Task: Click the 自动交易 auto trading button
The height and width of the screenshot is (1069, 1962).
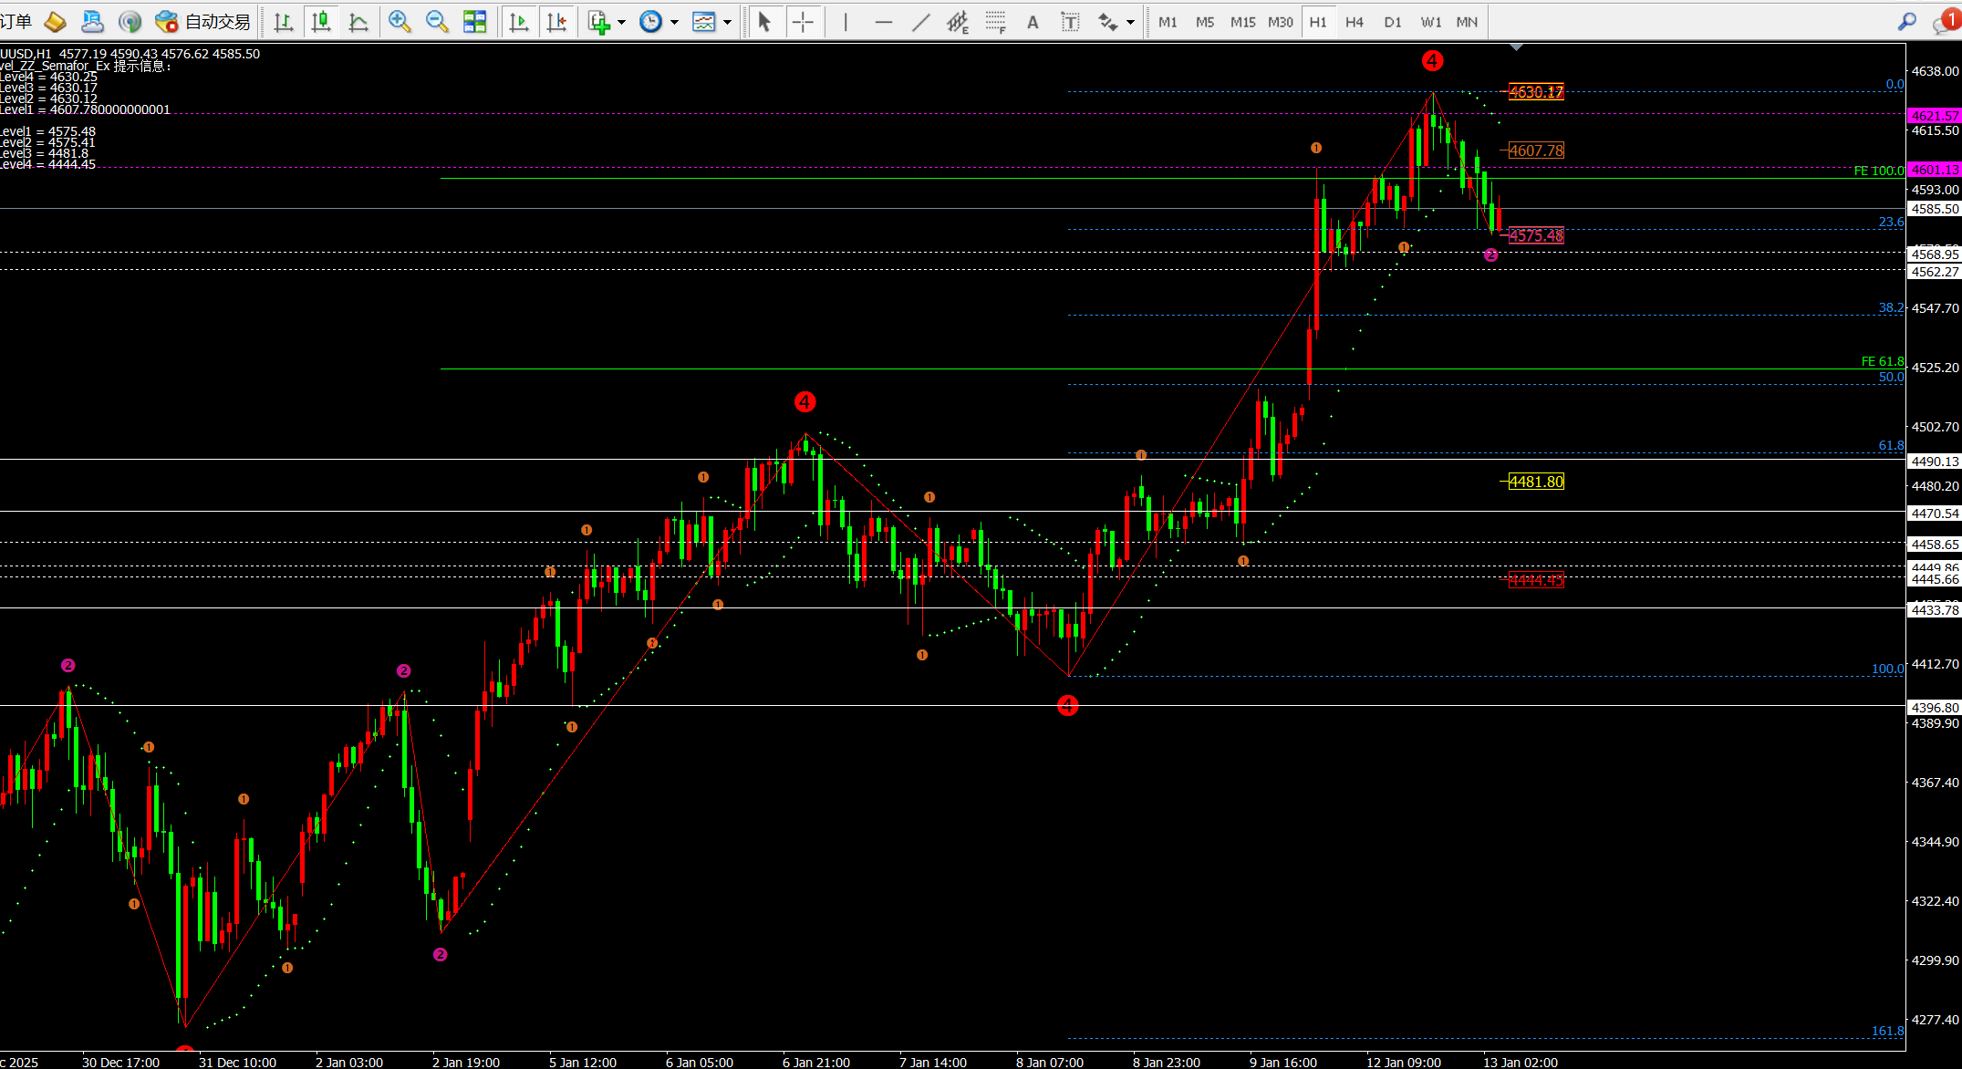Action: (x=204, y=22)
